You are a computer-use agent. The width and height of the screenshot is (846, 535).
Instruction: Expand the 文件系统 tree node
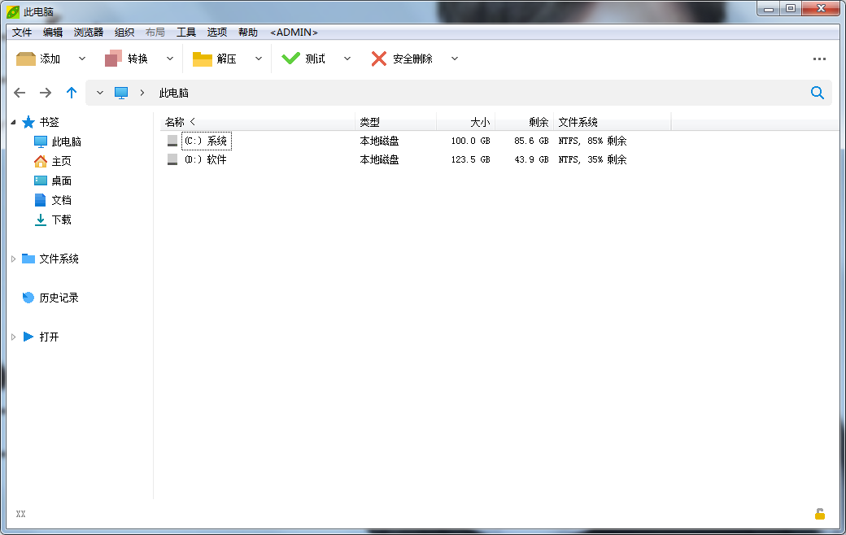[13, 259]
